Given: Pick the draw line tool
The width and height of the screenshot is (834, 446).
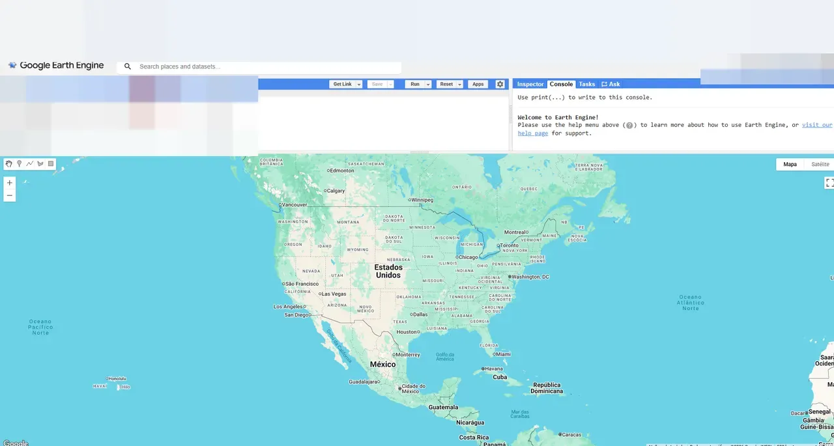Looking at the screenshot, I should pos(30,163).
